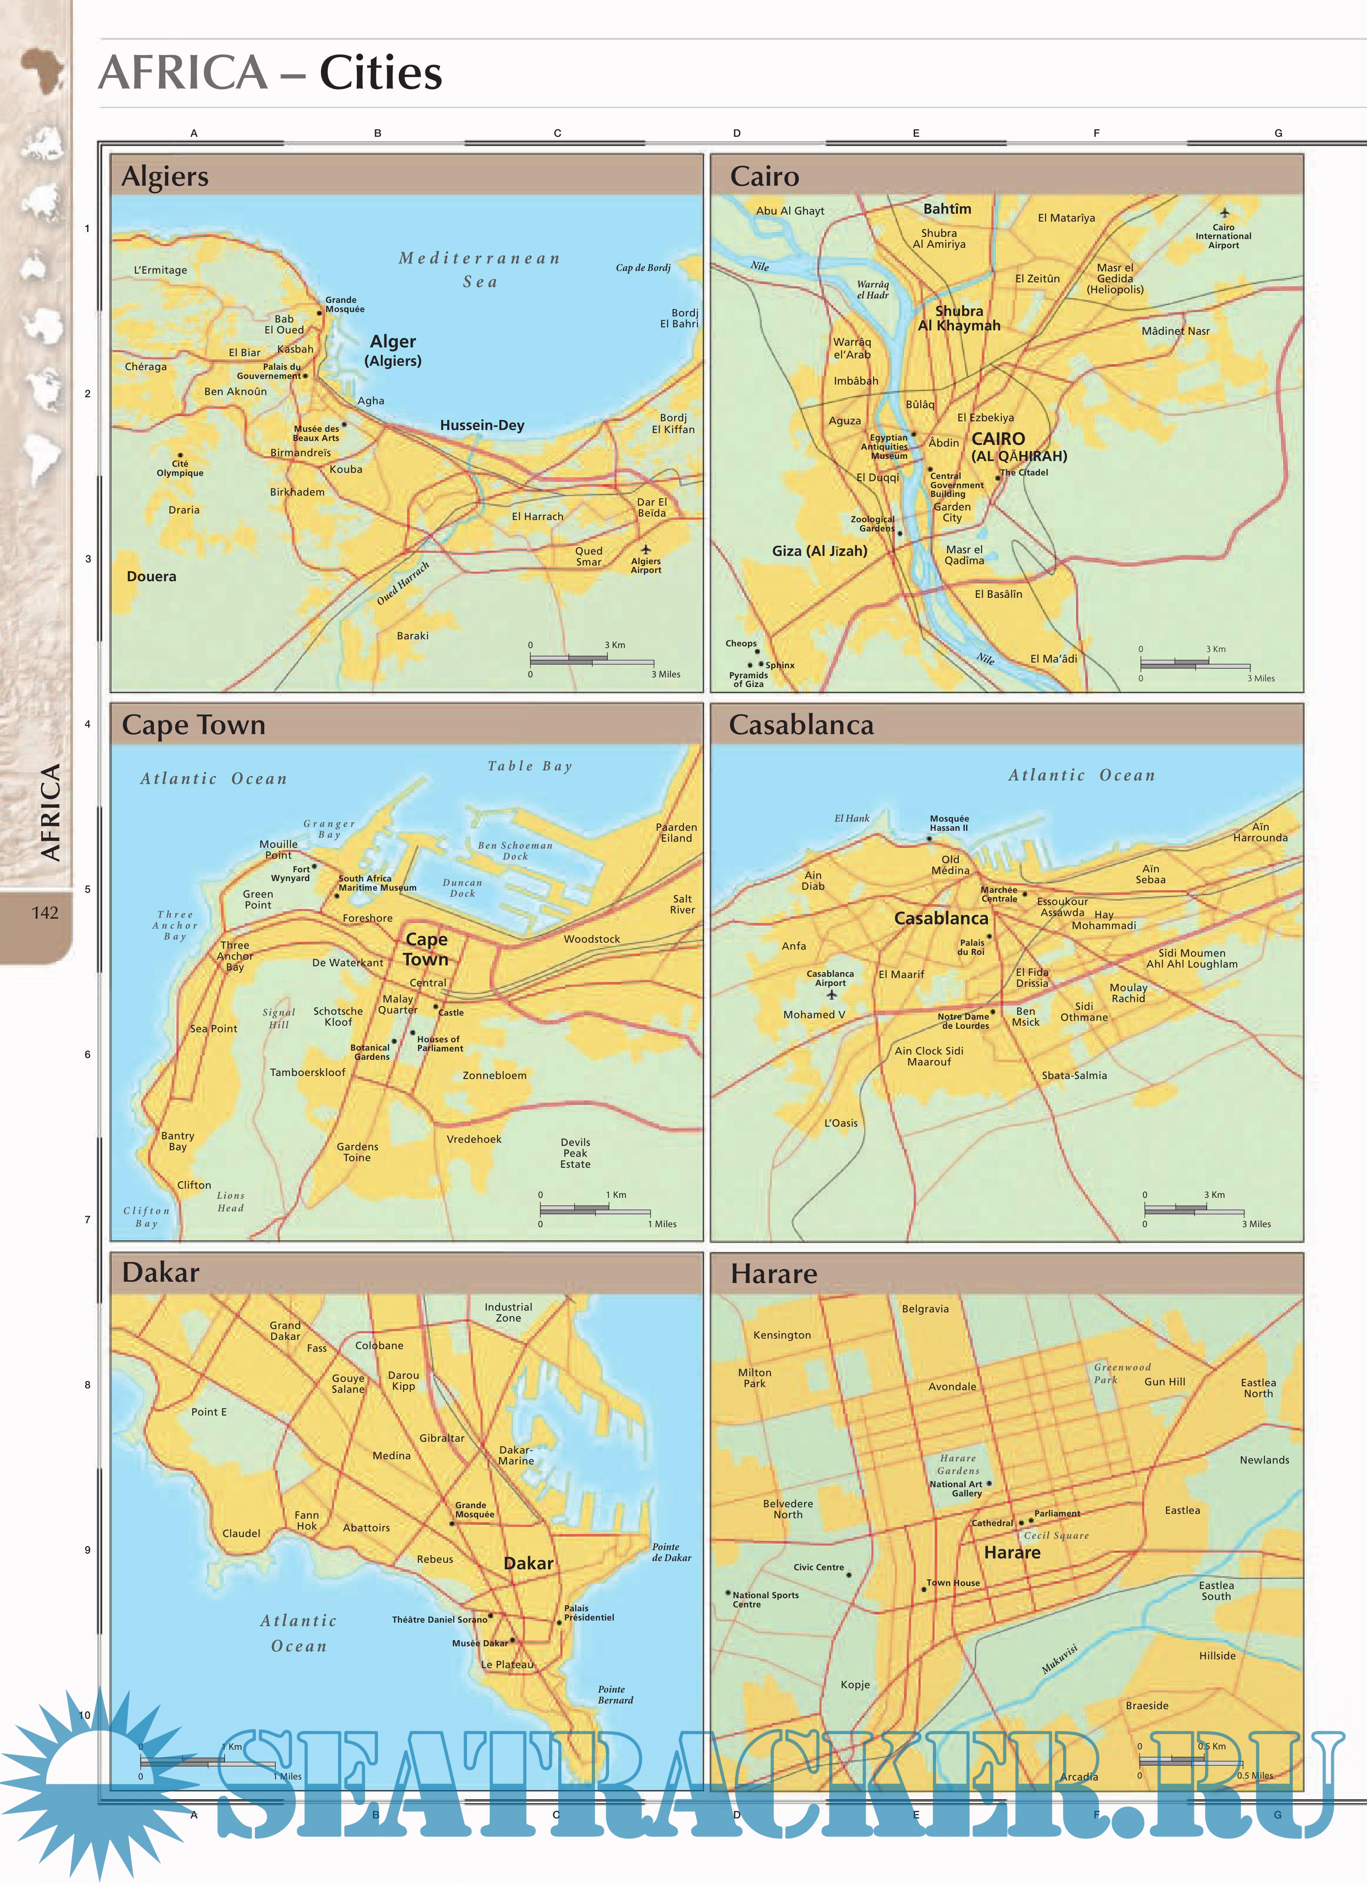Click the North America continent silhouette
This screenshot has width=1367, height=1884.
43,389
